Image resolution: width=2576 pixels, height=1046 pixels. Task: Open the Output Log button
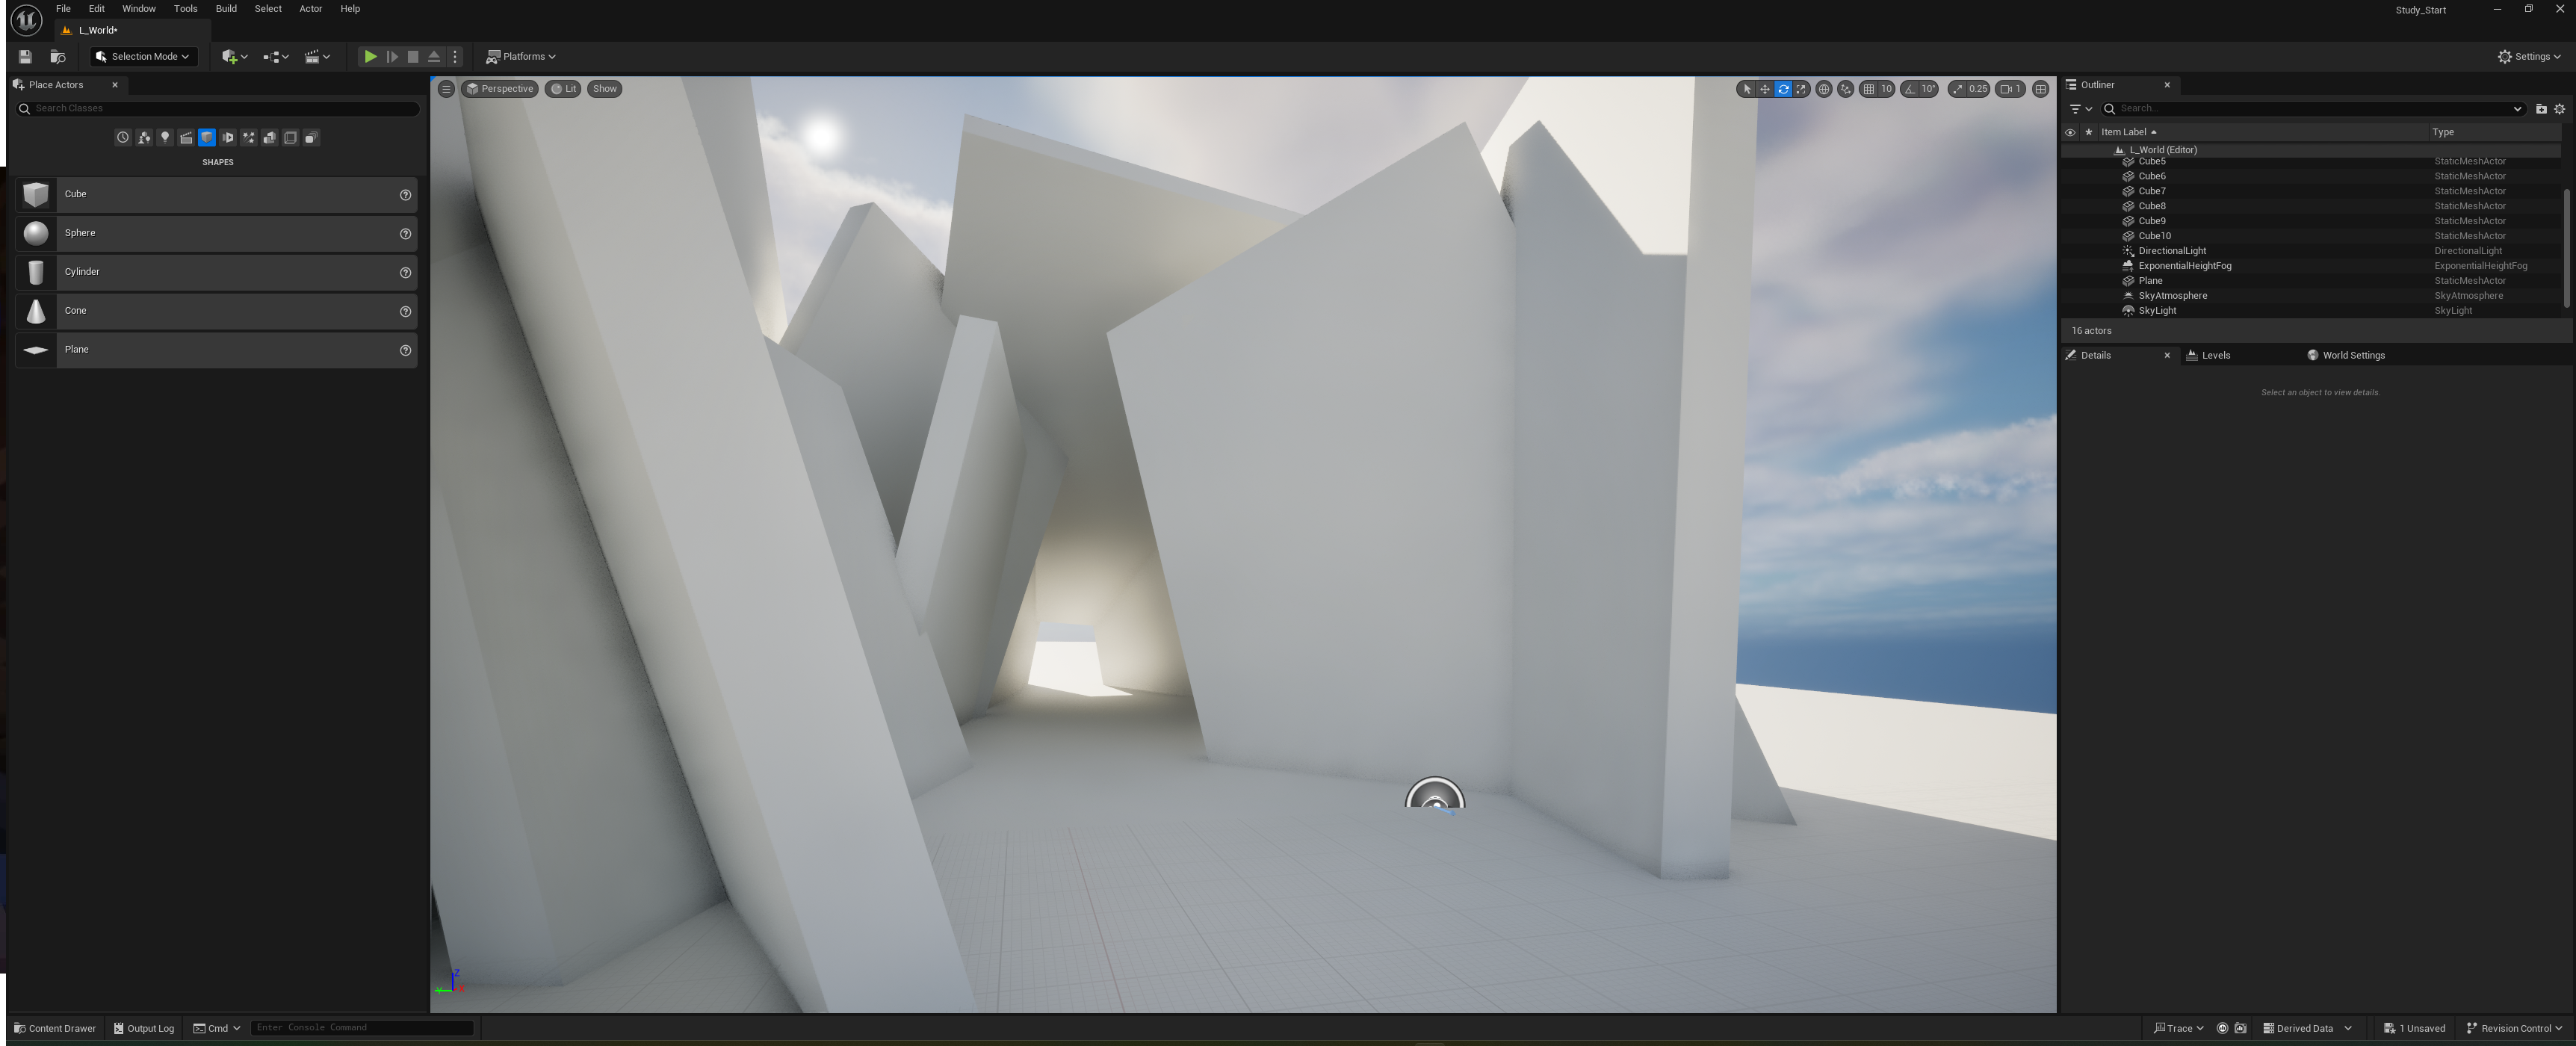[x=144, y=1028]
